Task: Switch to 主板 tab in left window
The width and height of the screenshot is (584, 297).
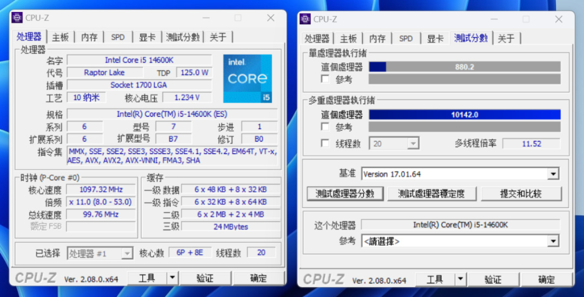Action: click(61, 37)
